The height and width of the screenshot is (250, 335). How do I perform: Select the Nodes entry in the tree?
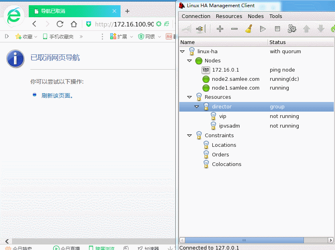tap(212, 61)
